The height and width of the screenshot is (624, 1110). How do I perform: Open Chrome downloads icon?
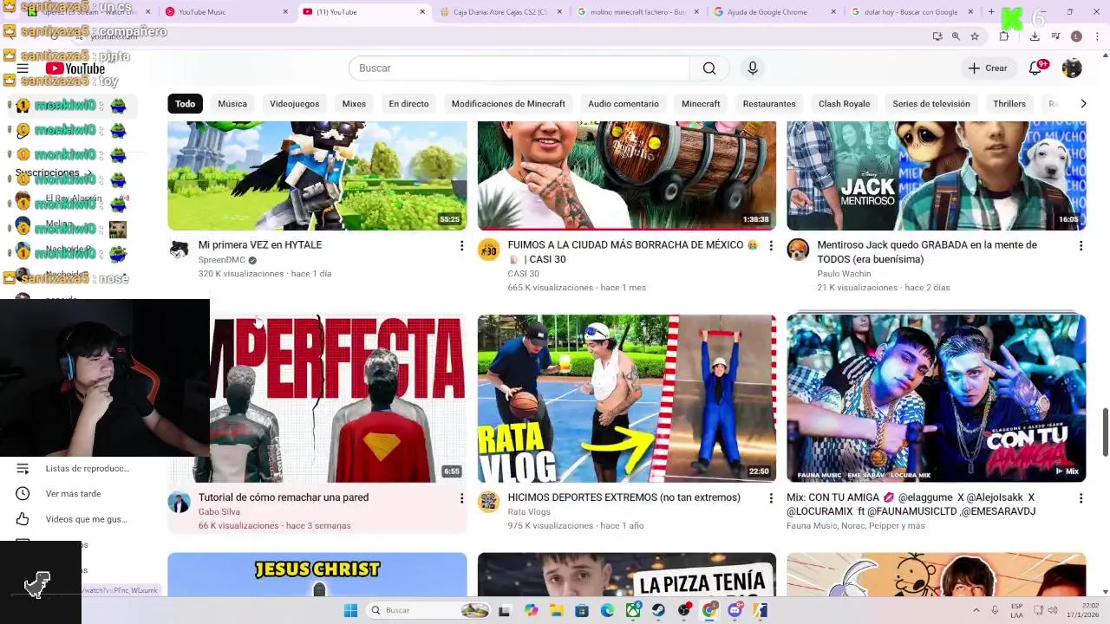pyautogui.click(x=1035, y=36)
